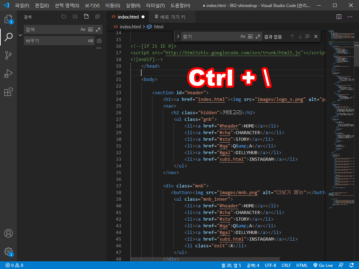This screenshot has height=269, width=359.
Task: Click horizontal scrollbar at editor bottom
Action: (x=205, y=259)
